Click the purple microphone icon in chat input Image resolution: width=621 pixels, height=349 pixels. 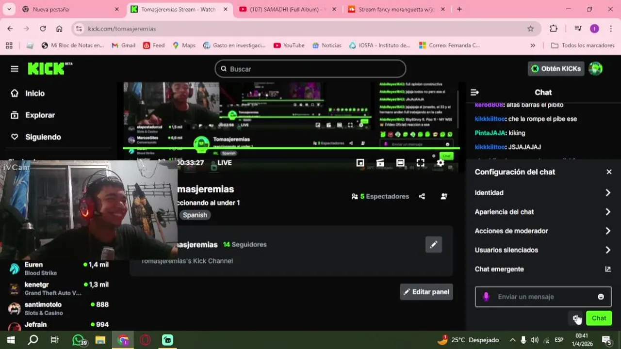(x=486, y=297)
